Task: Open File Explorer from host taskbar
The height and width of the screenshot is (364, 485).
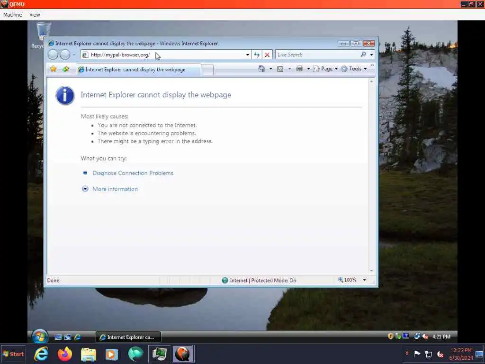Action: 89,354
